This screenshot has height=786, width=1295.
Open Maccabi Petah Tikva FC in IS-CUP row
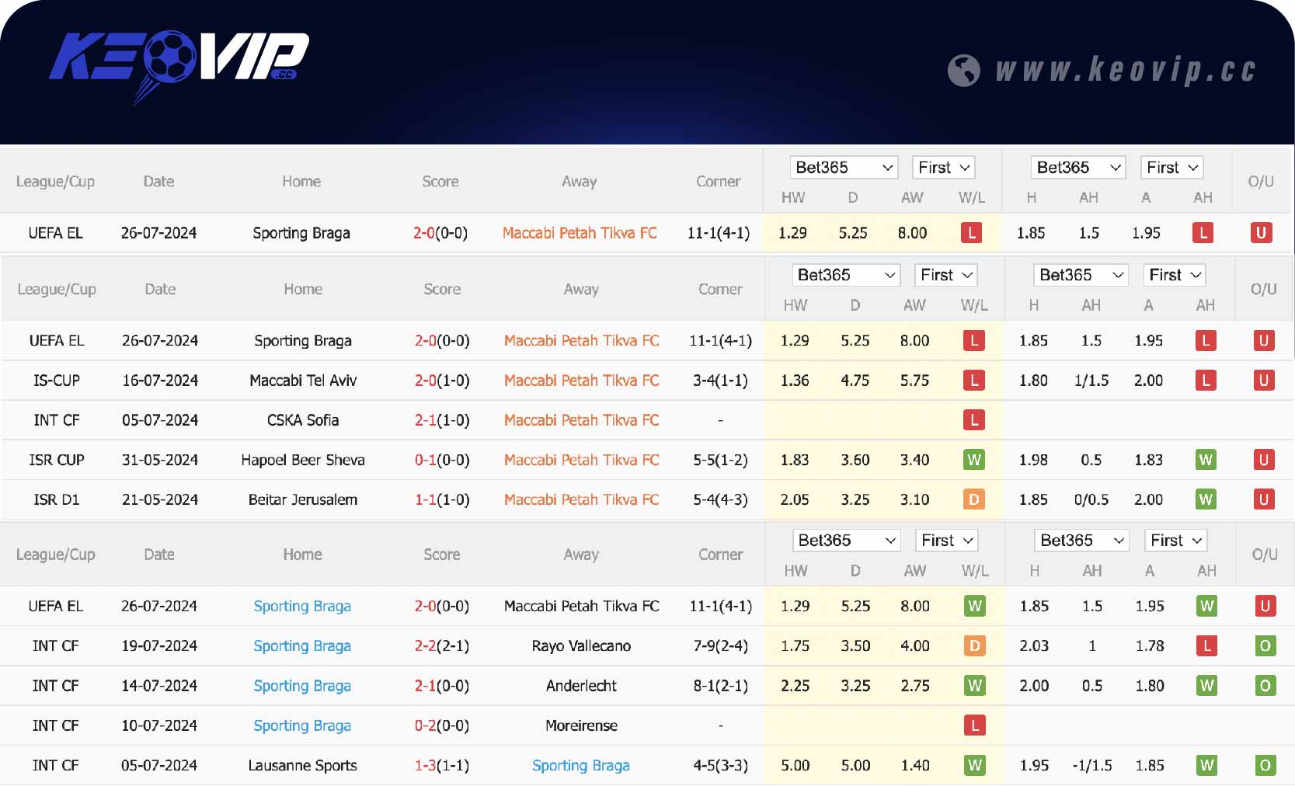(581, 381)
